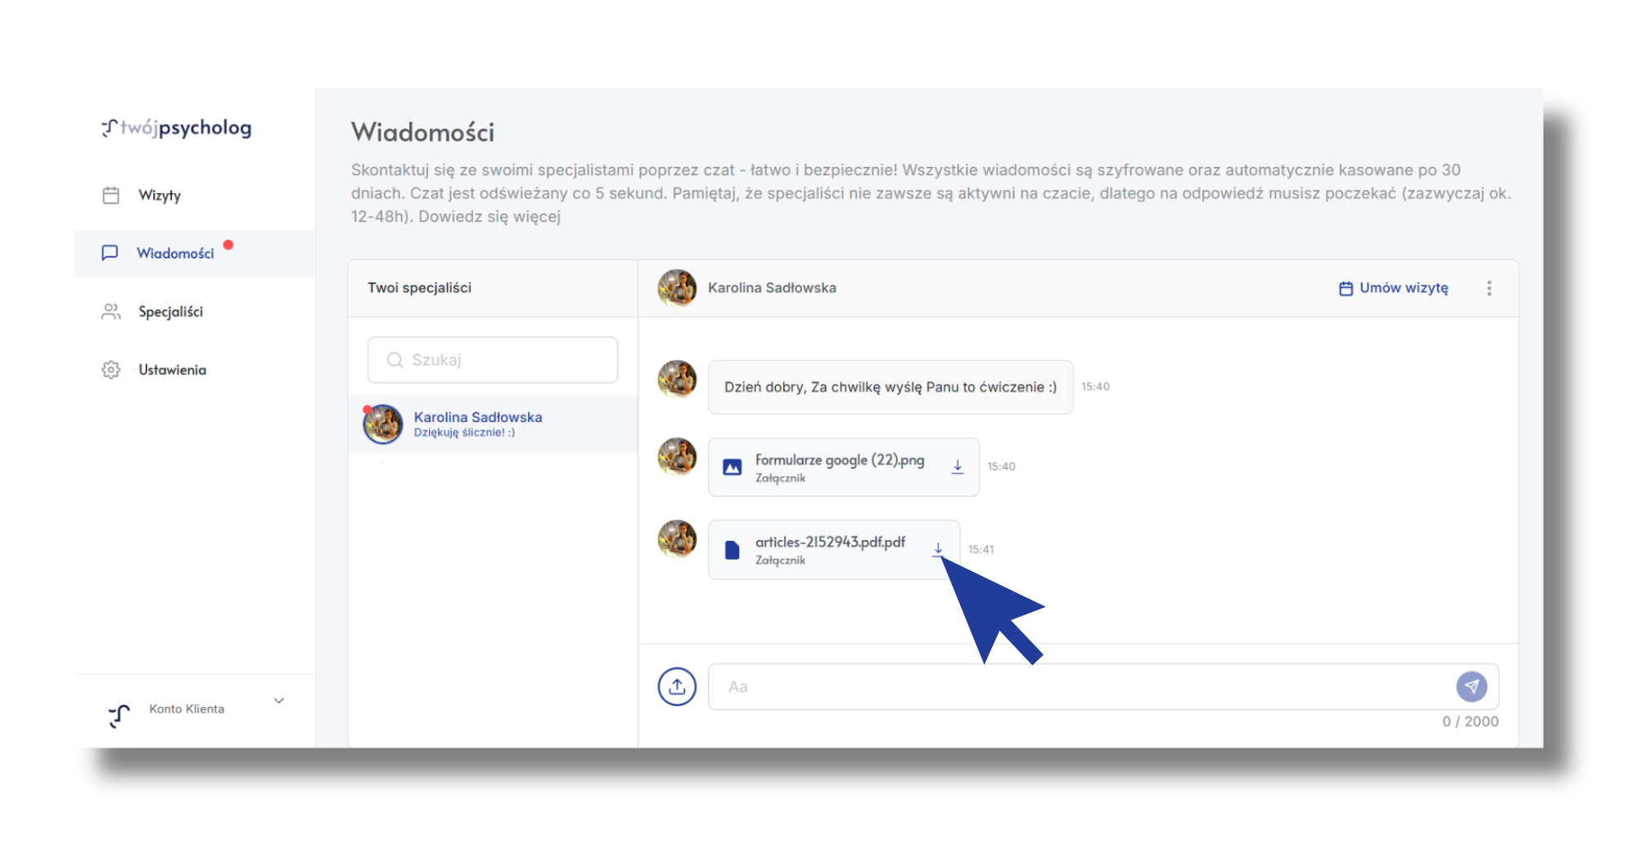The height and width of the screenshot is (846, 1637).
Task: Open the Ustawienia gear icon in sidebar
Action: (x=110, y=370)
